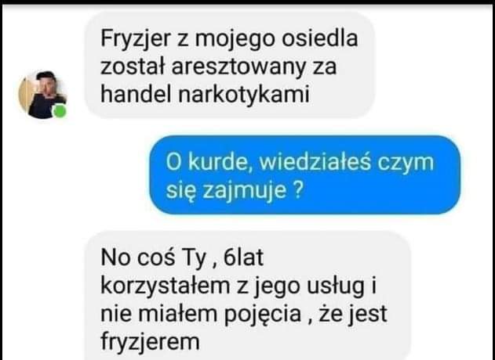Click the final word 'fryzjerem'
The width and height of the screenshot is (495, 360).
click(151, 342)
